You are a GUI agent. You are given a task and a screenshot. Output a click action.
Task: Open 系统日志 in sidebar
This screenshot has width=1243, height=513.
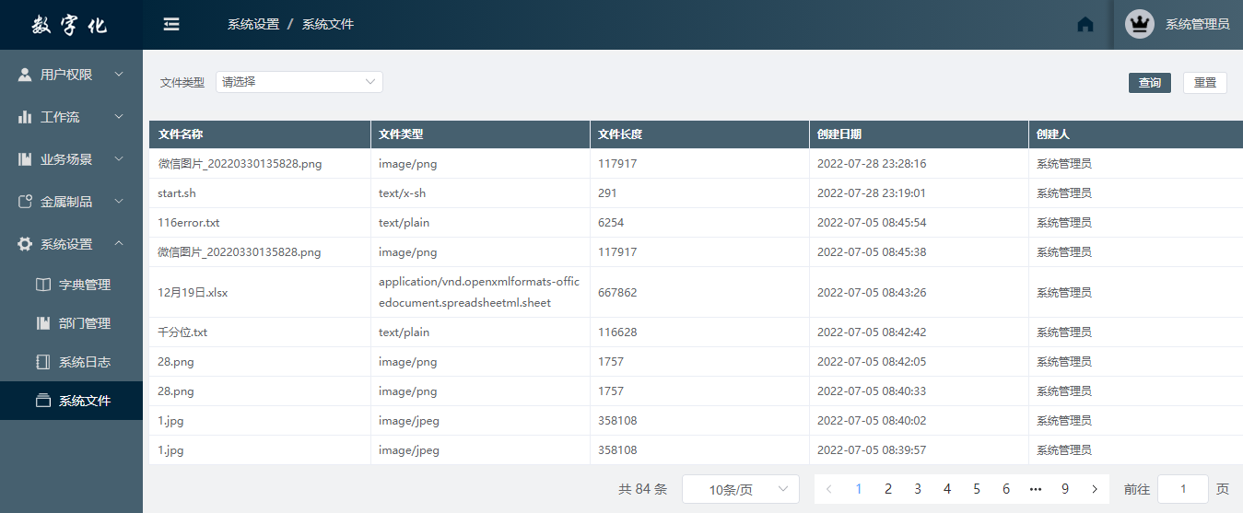tap(84, 362)
